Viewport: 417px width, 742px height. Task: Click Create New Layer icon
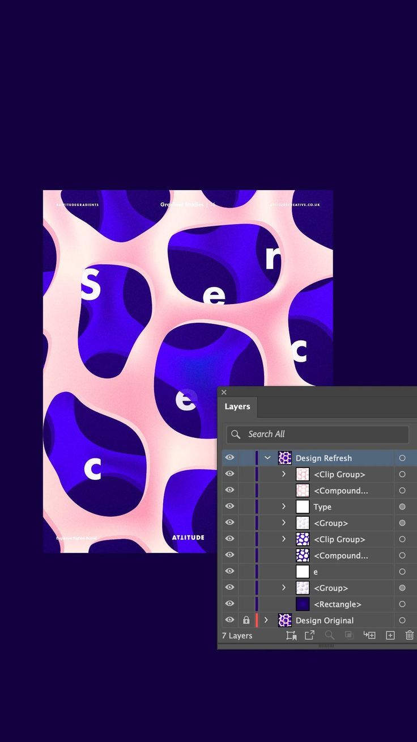point(390,635)
